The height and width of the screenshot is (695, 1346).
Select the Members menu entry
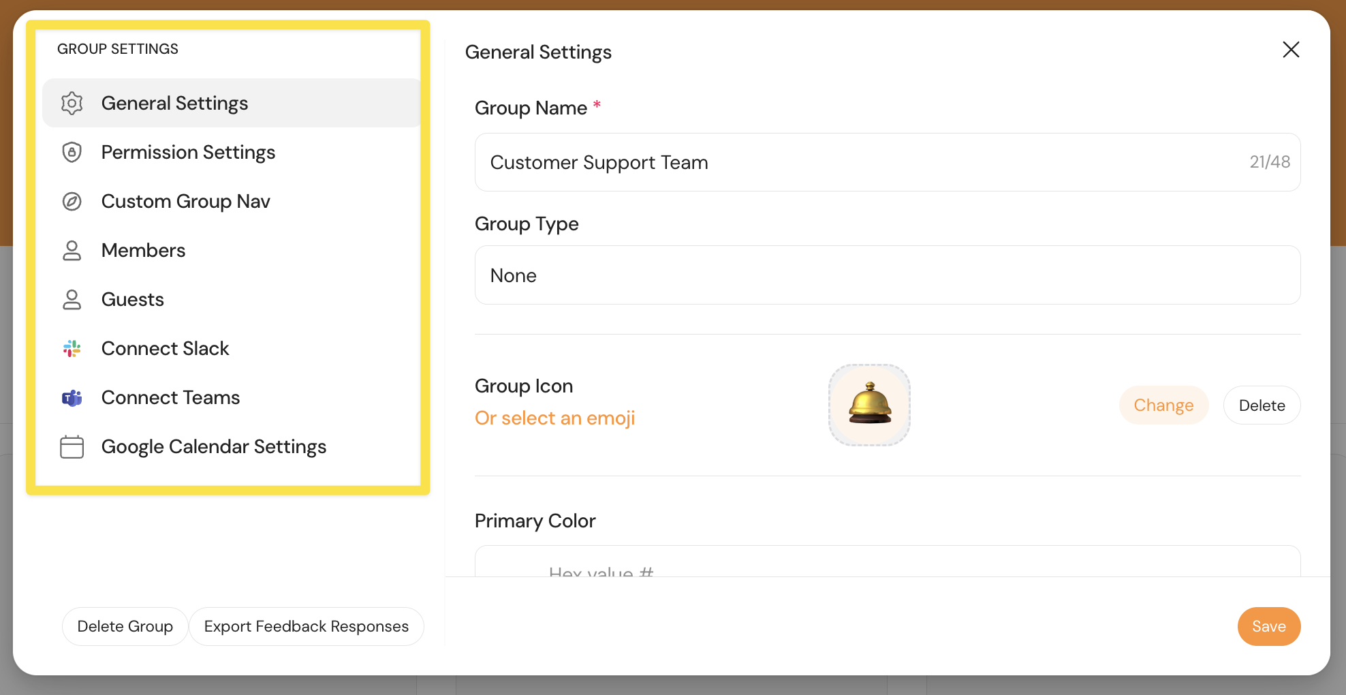click(232, 250)
